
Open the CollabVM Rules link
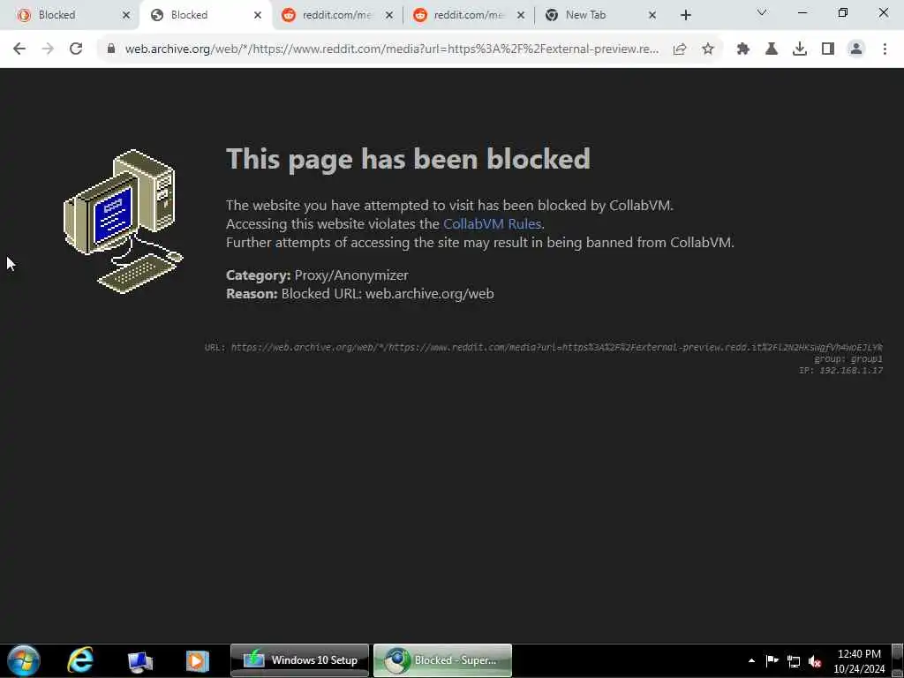(x=492, y=223)
